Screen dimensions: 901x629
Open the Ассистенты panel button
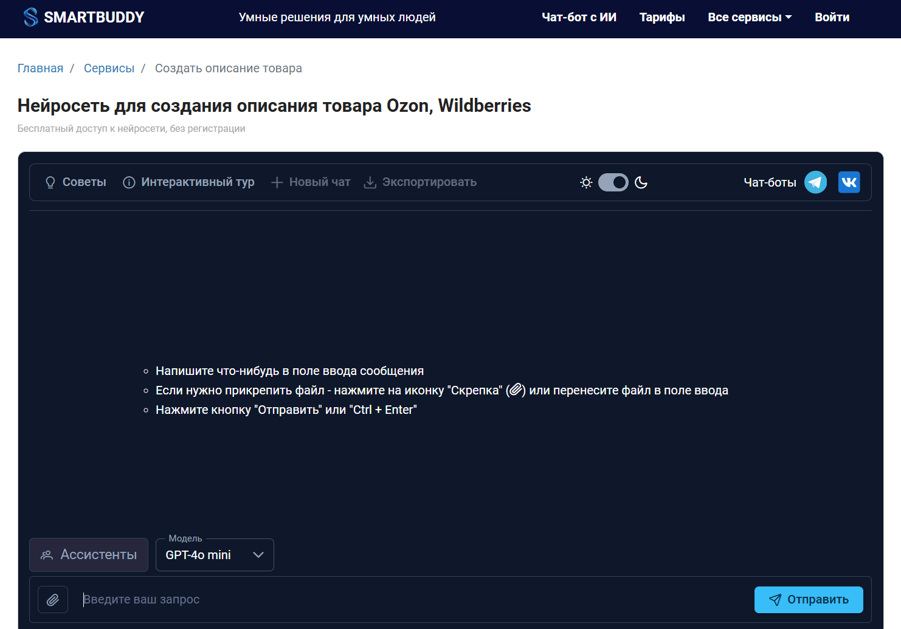click(x=89, y=555)
